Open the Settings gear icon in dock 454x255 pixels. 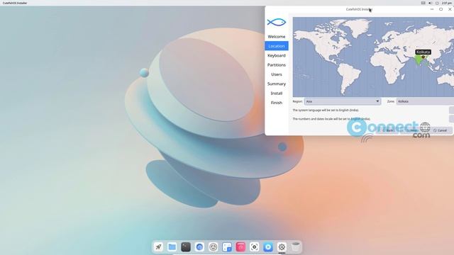coord(282,247)
